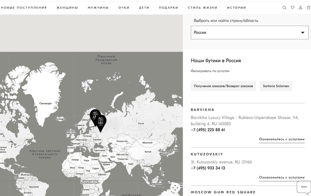The image size is (311, 196).
Task: Open the Стиль жизни menu
Action: 203,8
